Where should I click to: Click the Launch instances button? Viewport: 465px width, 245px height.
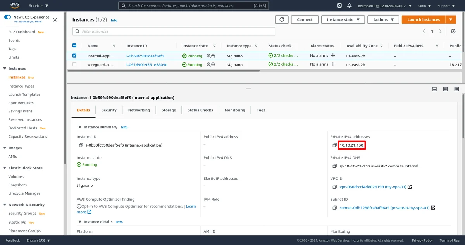click(x=424, y=20)
